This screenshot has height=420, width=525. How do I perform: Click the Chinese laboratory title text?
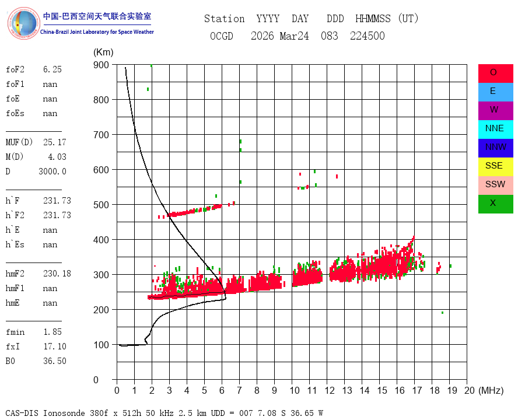[x=97, y=16]
